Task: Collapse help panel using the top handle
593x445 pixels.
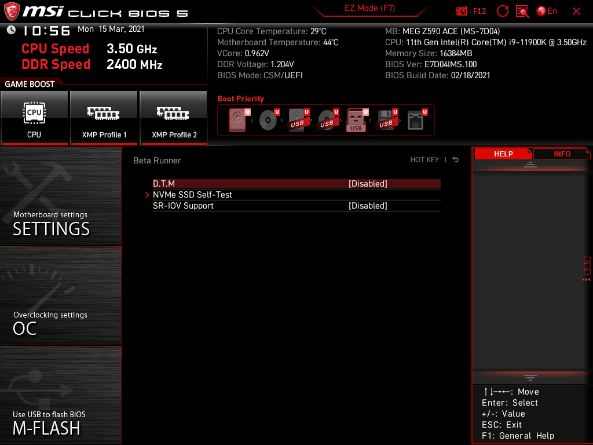Action: [x=530, y=164]
